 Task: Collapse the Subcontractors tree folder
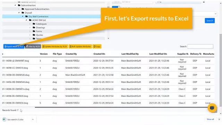click(x=15, y=5)
